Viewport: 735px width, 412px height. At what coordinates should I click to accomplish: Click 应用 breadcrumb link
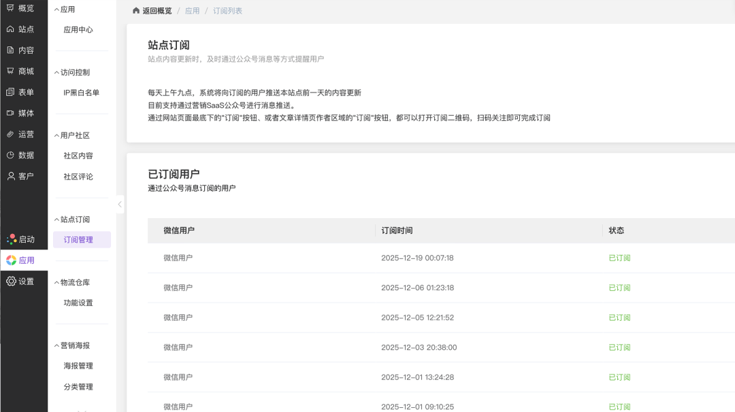coord(192,11)
